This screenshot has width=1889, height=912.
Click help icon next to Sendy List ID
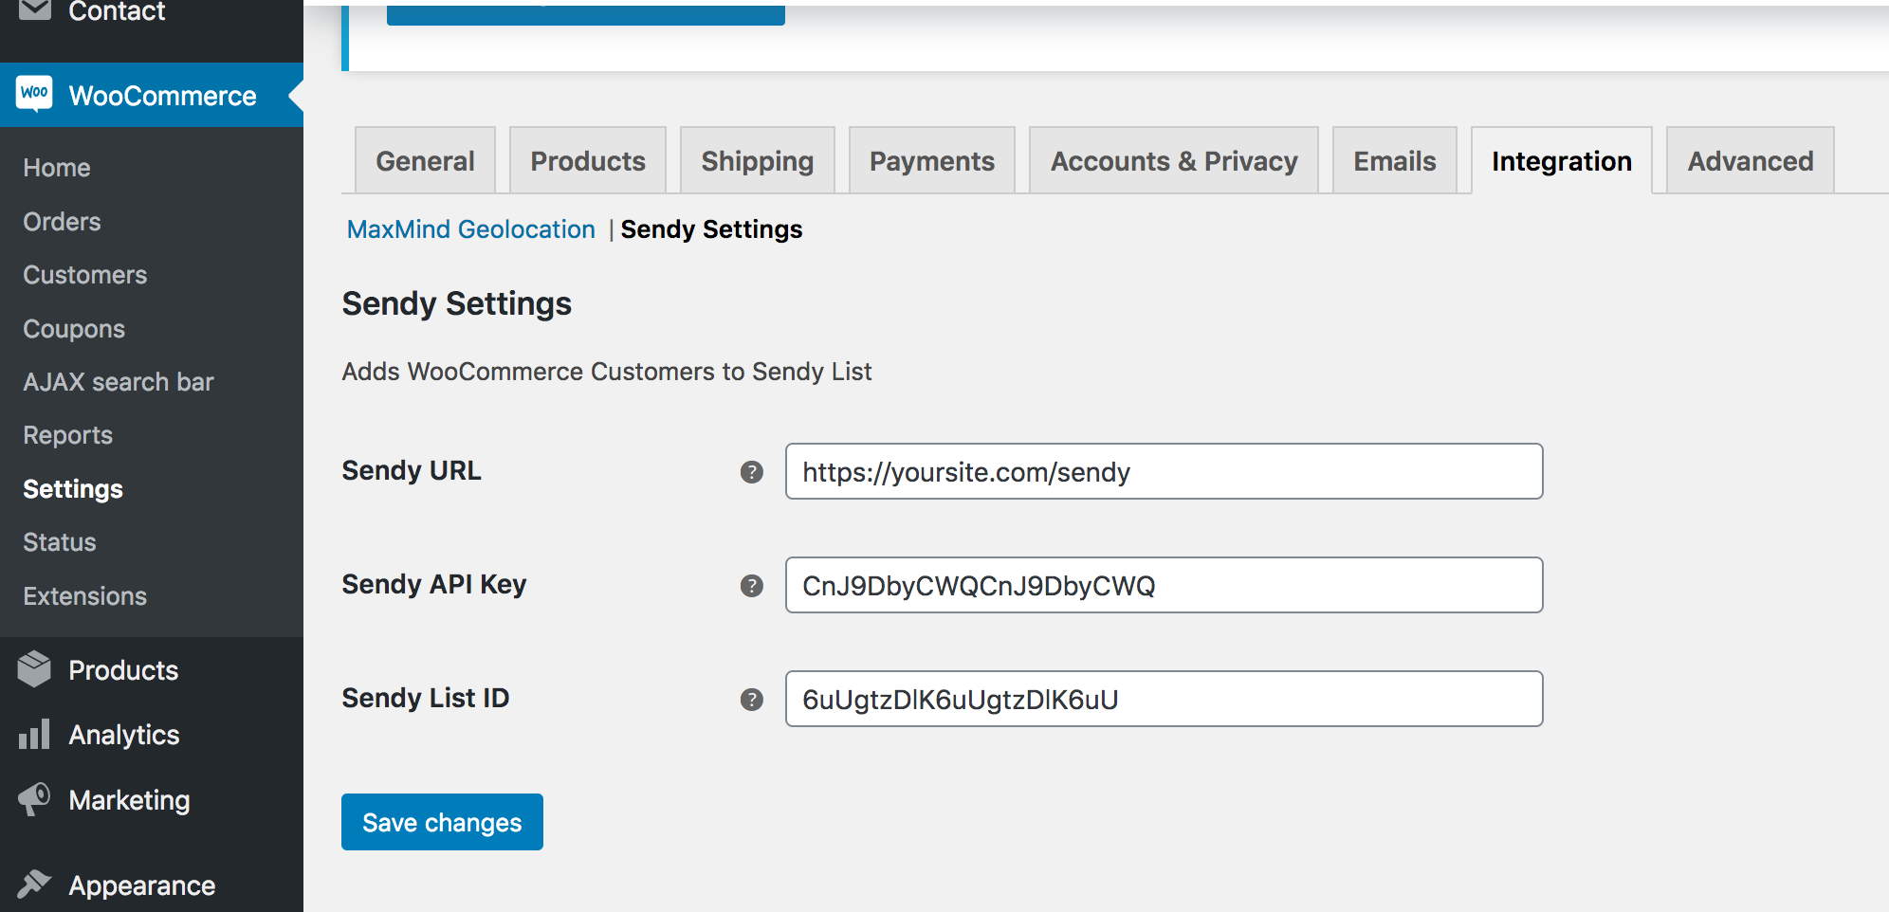(x=752, y=700)
